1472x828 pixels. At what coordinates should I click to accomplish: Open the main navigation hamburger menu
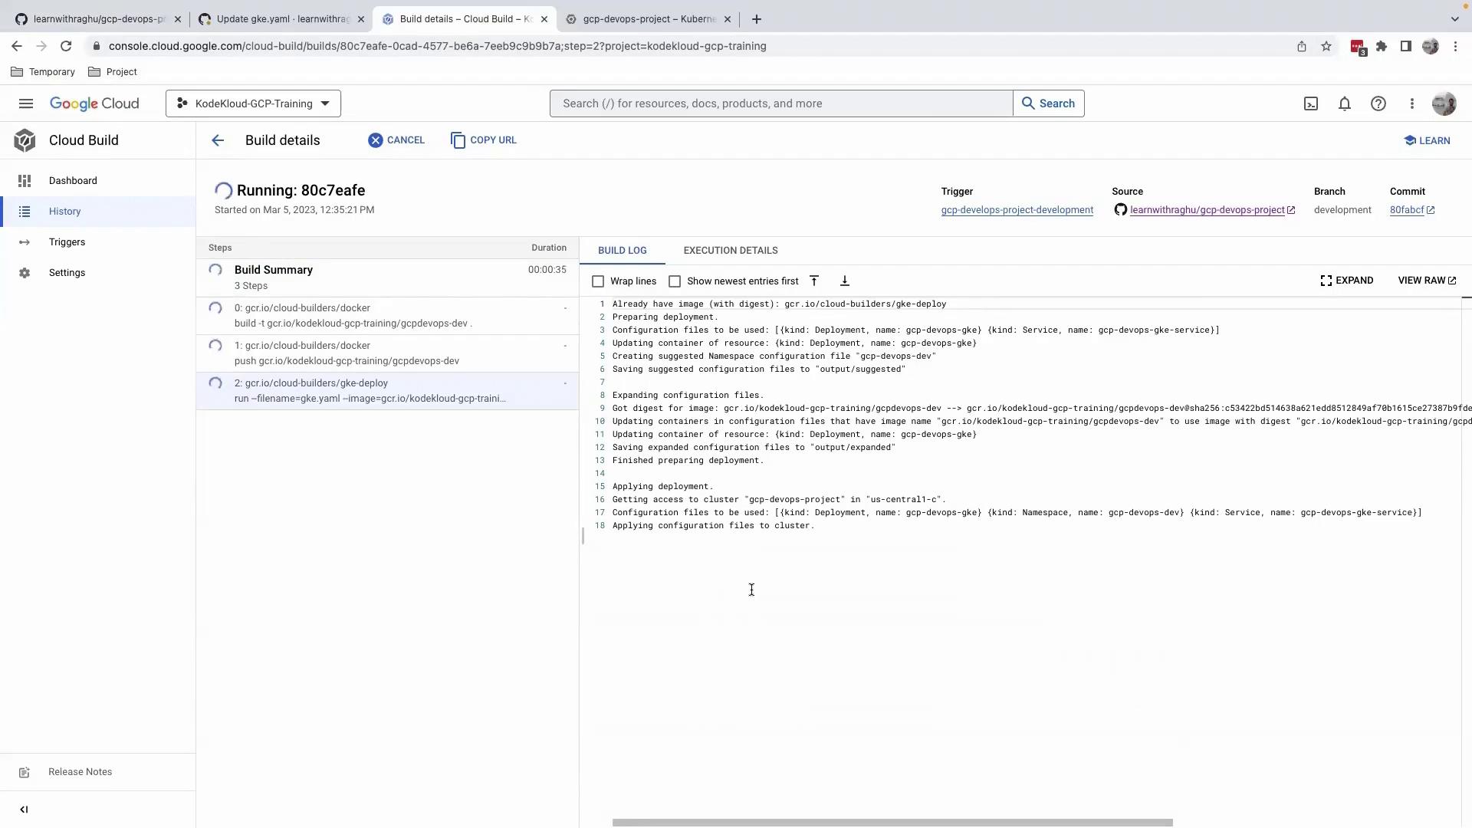coord(26,103)
